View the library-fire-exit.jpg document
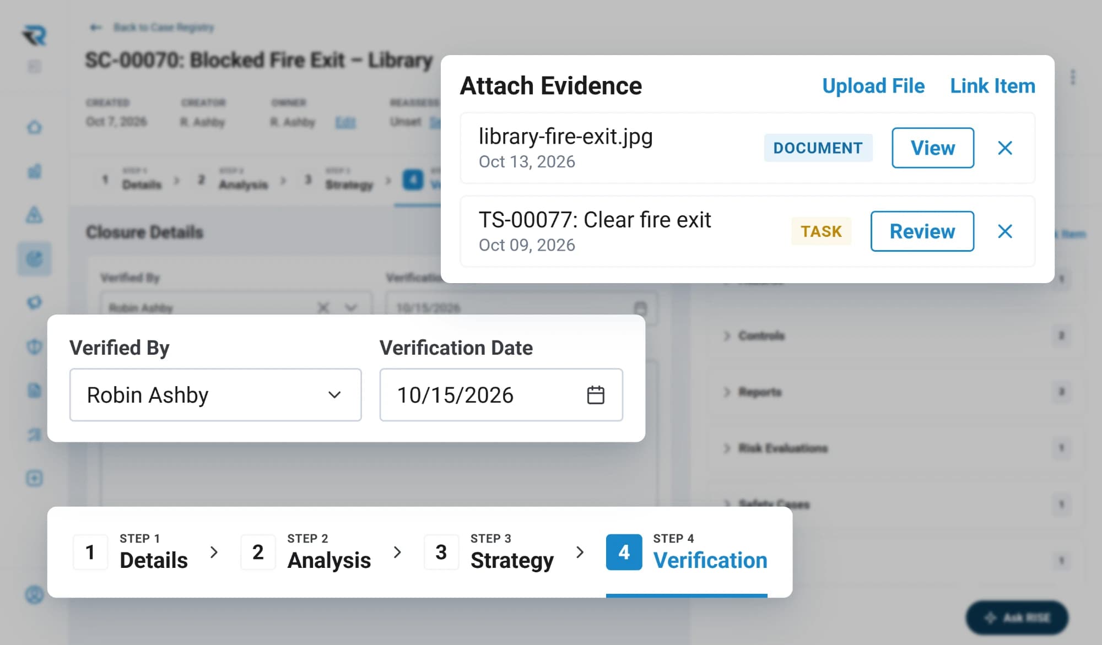1102x645 pixels. click(932, 148)
